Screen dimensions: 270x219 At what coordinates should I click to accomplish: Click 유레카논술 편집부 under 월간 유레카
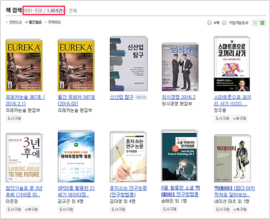point(75,110)
